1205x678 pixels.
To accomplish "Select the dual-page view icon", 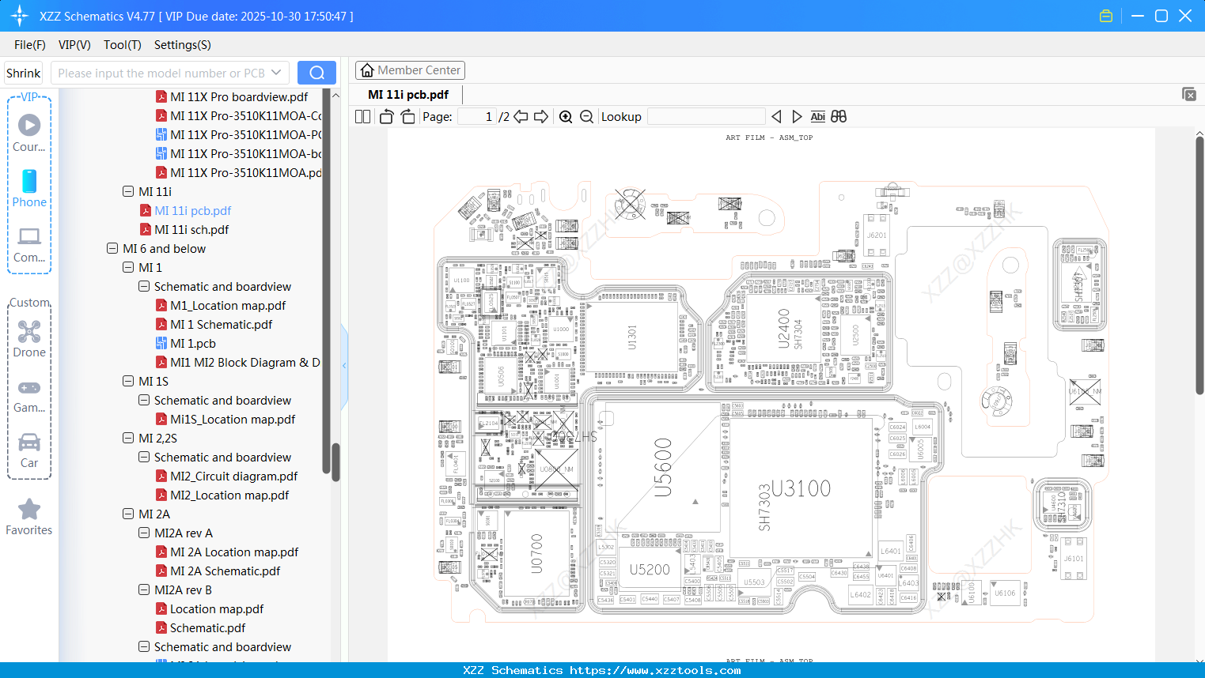I will point(362,116).
